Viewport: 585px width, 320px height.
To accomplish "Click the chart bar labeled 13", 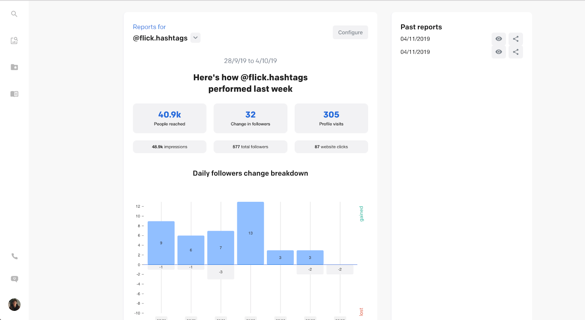I will pyautogui.click(x=250, y=233).
